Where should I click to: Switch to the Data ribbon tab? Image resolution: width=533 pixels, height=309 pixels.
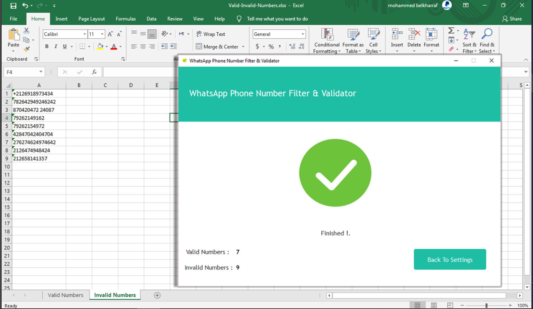click(x=151, y=19)
